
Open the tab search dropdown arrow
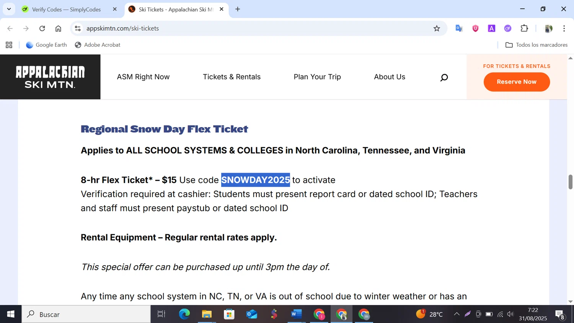coord(9,9)
